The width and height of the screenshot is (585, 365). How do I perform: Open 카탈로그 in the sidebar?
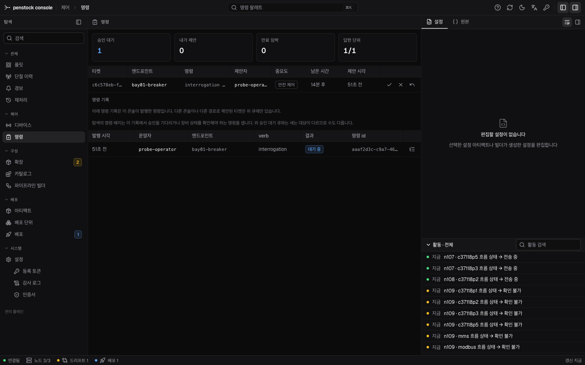(44, 174)
